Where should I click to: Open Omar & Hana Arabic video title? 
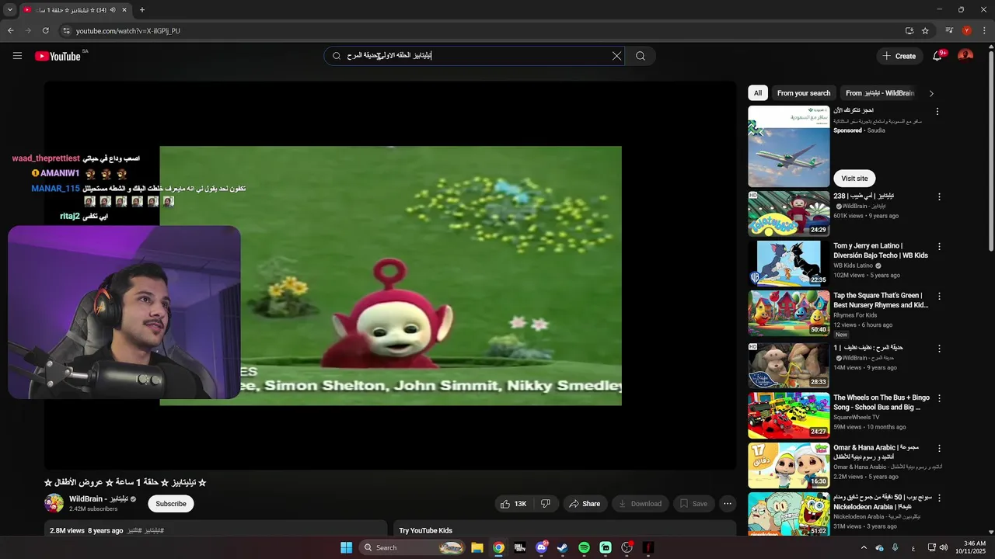pyautogui.click(x=877, y=452)
